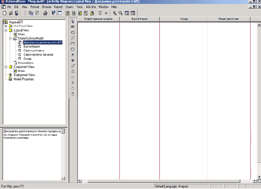Open the Browse menu
This screenshot has width=261, height=189.
(x=47, y=7)
